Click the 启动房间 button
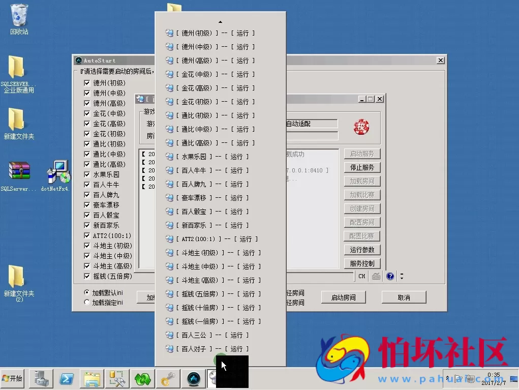Viewport: 519px width, 390px height. (343, 297)
